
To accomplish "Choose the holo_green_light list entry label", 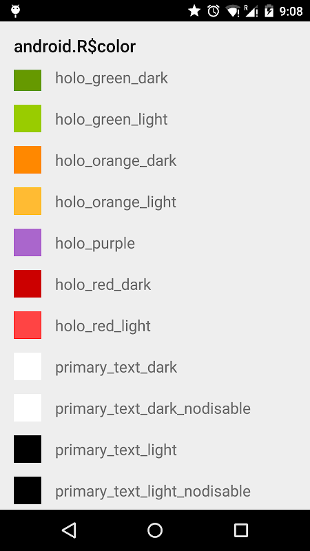I will [x=112, y=119].
